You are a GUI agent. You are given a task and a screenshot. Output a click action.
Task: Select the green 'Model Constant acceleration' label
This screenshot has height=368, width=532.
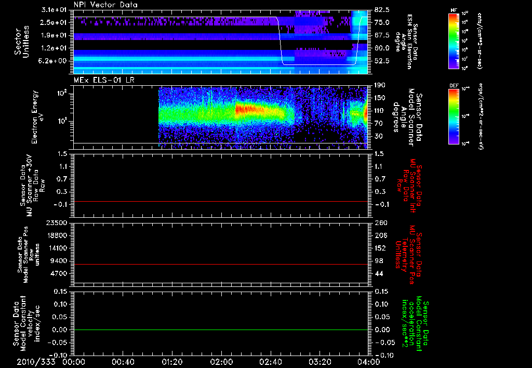tap(415, 324)
